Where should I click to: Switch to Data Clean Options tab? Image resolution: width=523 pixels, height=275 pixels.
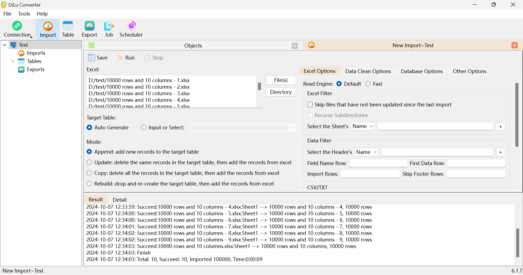point(368,71)
